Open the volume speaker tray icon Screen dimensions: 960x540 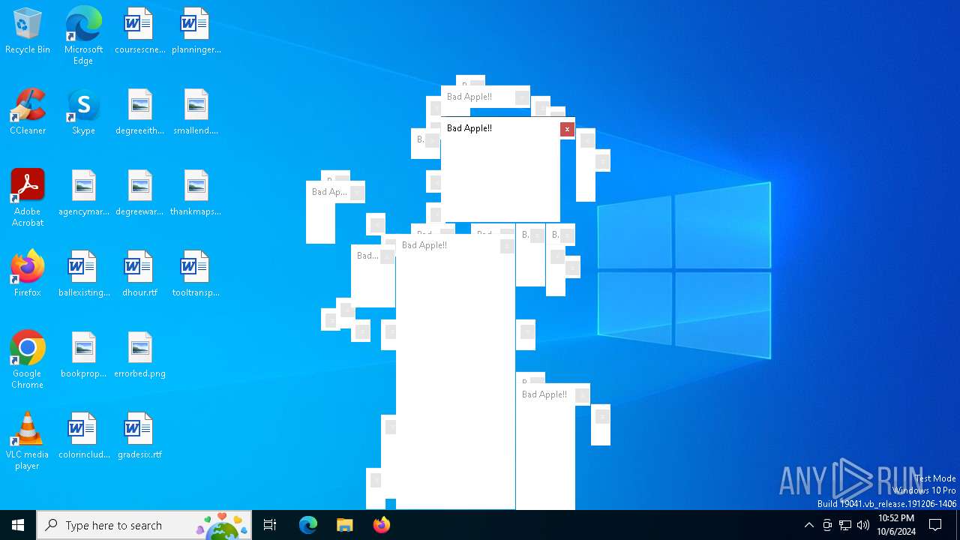pos(863,525)
